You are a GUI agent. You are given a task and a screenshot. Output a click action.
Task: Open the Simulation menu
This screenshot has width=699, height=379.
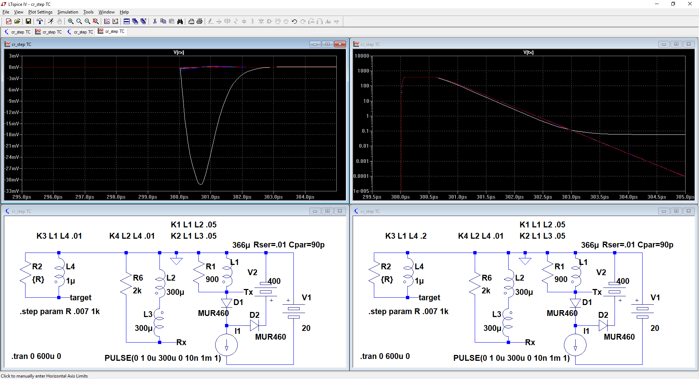[x=68, y=12]
